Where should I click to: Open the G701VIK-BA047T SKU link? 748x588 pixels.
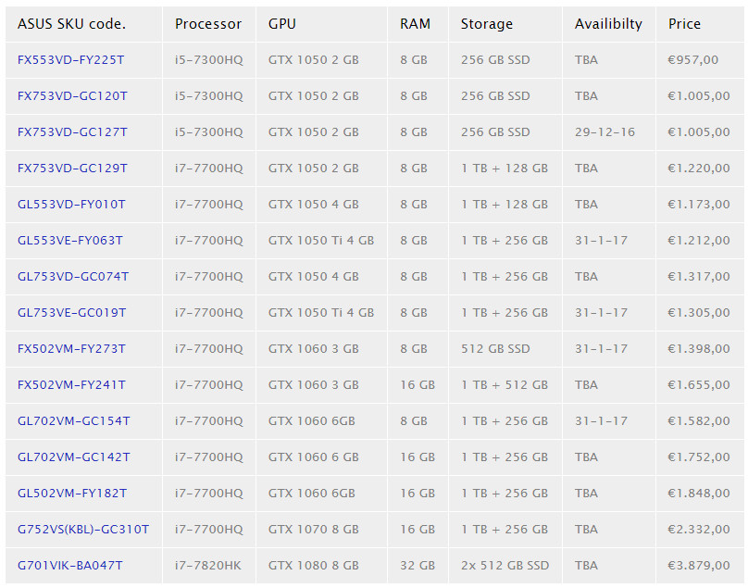point(70,566)
